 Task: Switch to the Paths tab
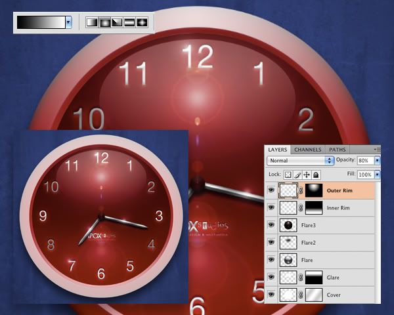[x=337, y=150]
